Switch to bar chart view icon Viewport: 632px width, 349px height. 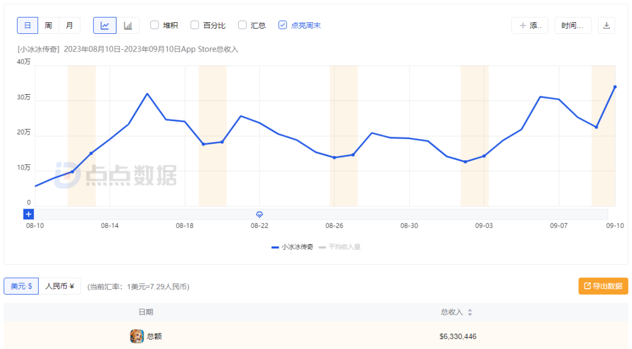click(x=128, y=26)
